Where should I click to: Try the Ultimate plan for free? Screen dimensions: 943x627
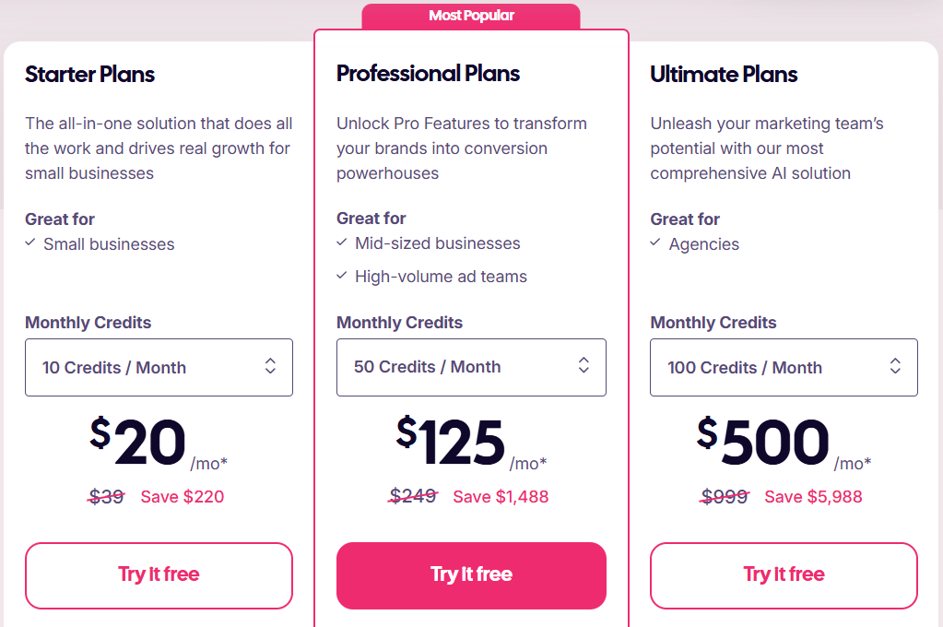pyautogui.click(x=783, y=575)
